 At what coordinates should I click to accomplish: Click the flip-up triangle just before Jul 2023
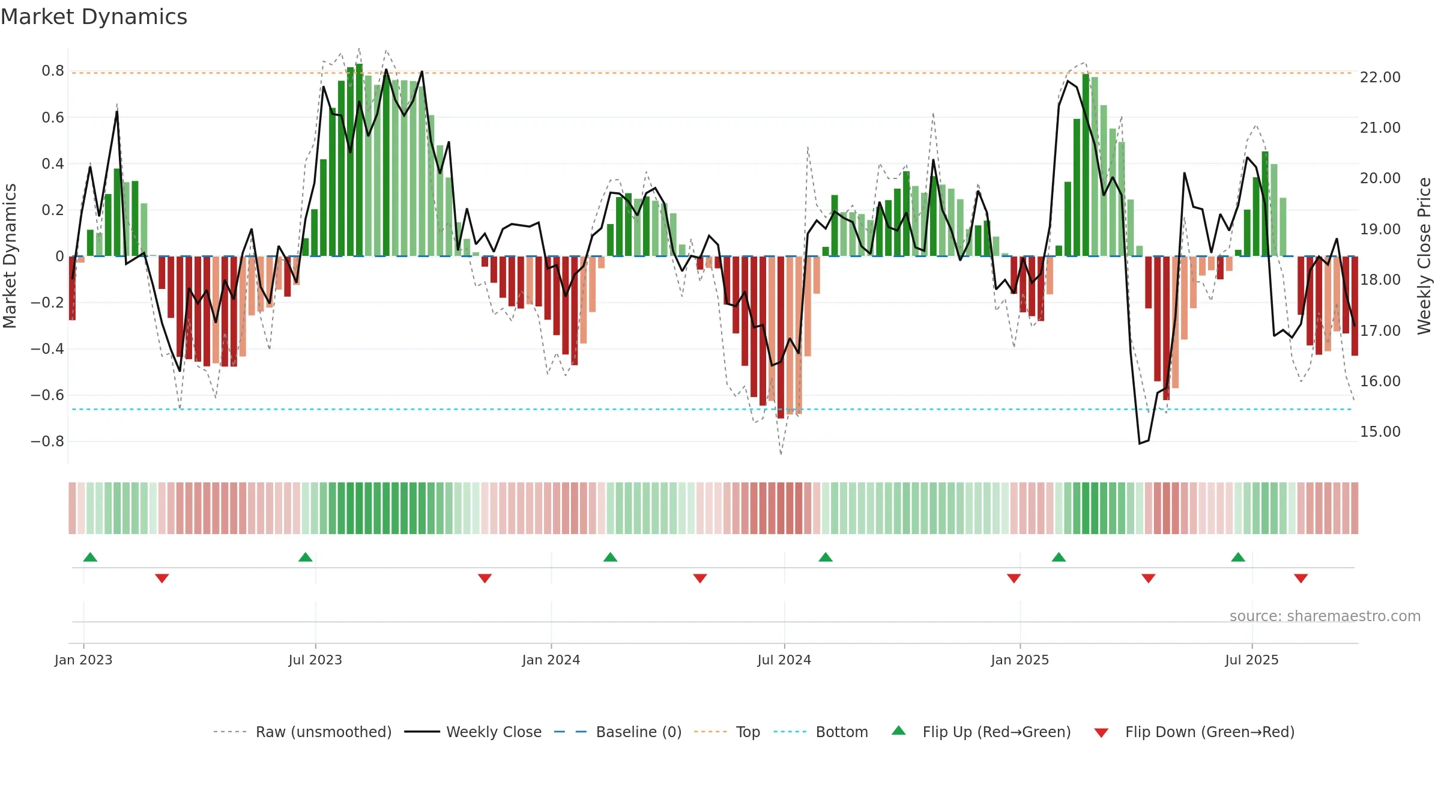click(306, 557)
